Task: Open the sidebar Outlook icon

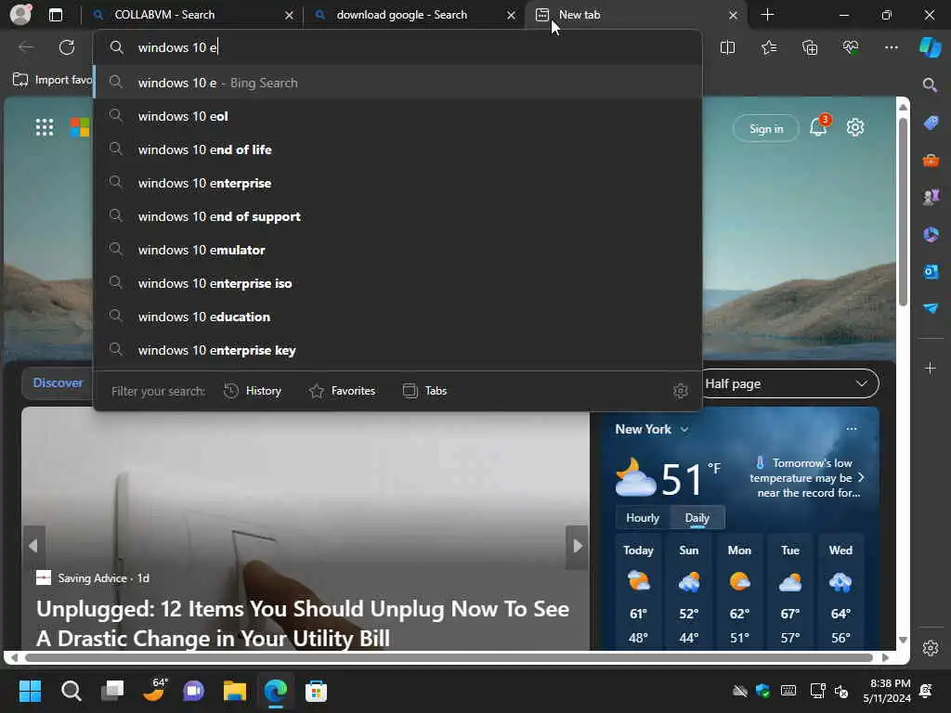Action: pyautogui.click(x=931, y=272)
